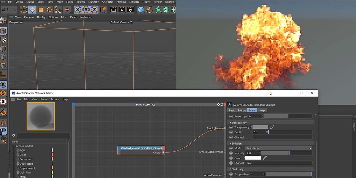Screen dimensions: 356x178
Task: Click Render View clapperboard icon
Action: 113,10
